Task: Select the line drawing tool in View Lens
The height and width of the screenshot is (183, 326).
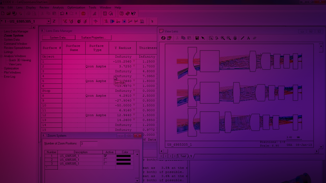Action: coord(242,38)
